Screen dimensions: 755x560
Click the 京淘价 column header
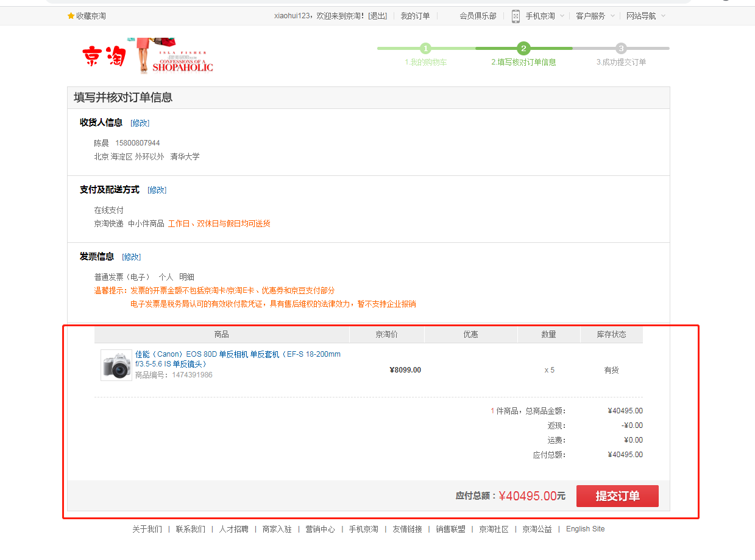(387, 334)
